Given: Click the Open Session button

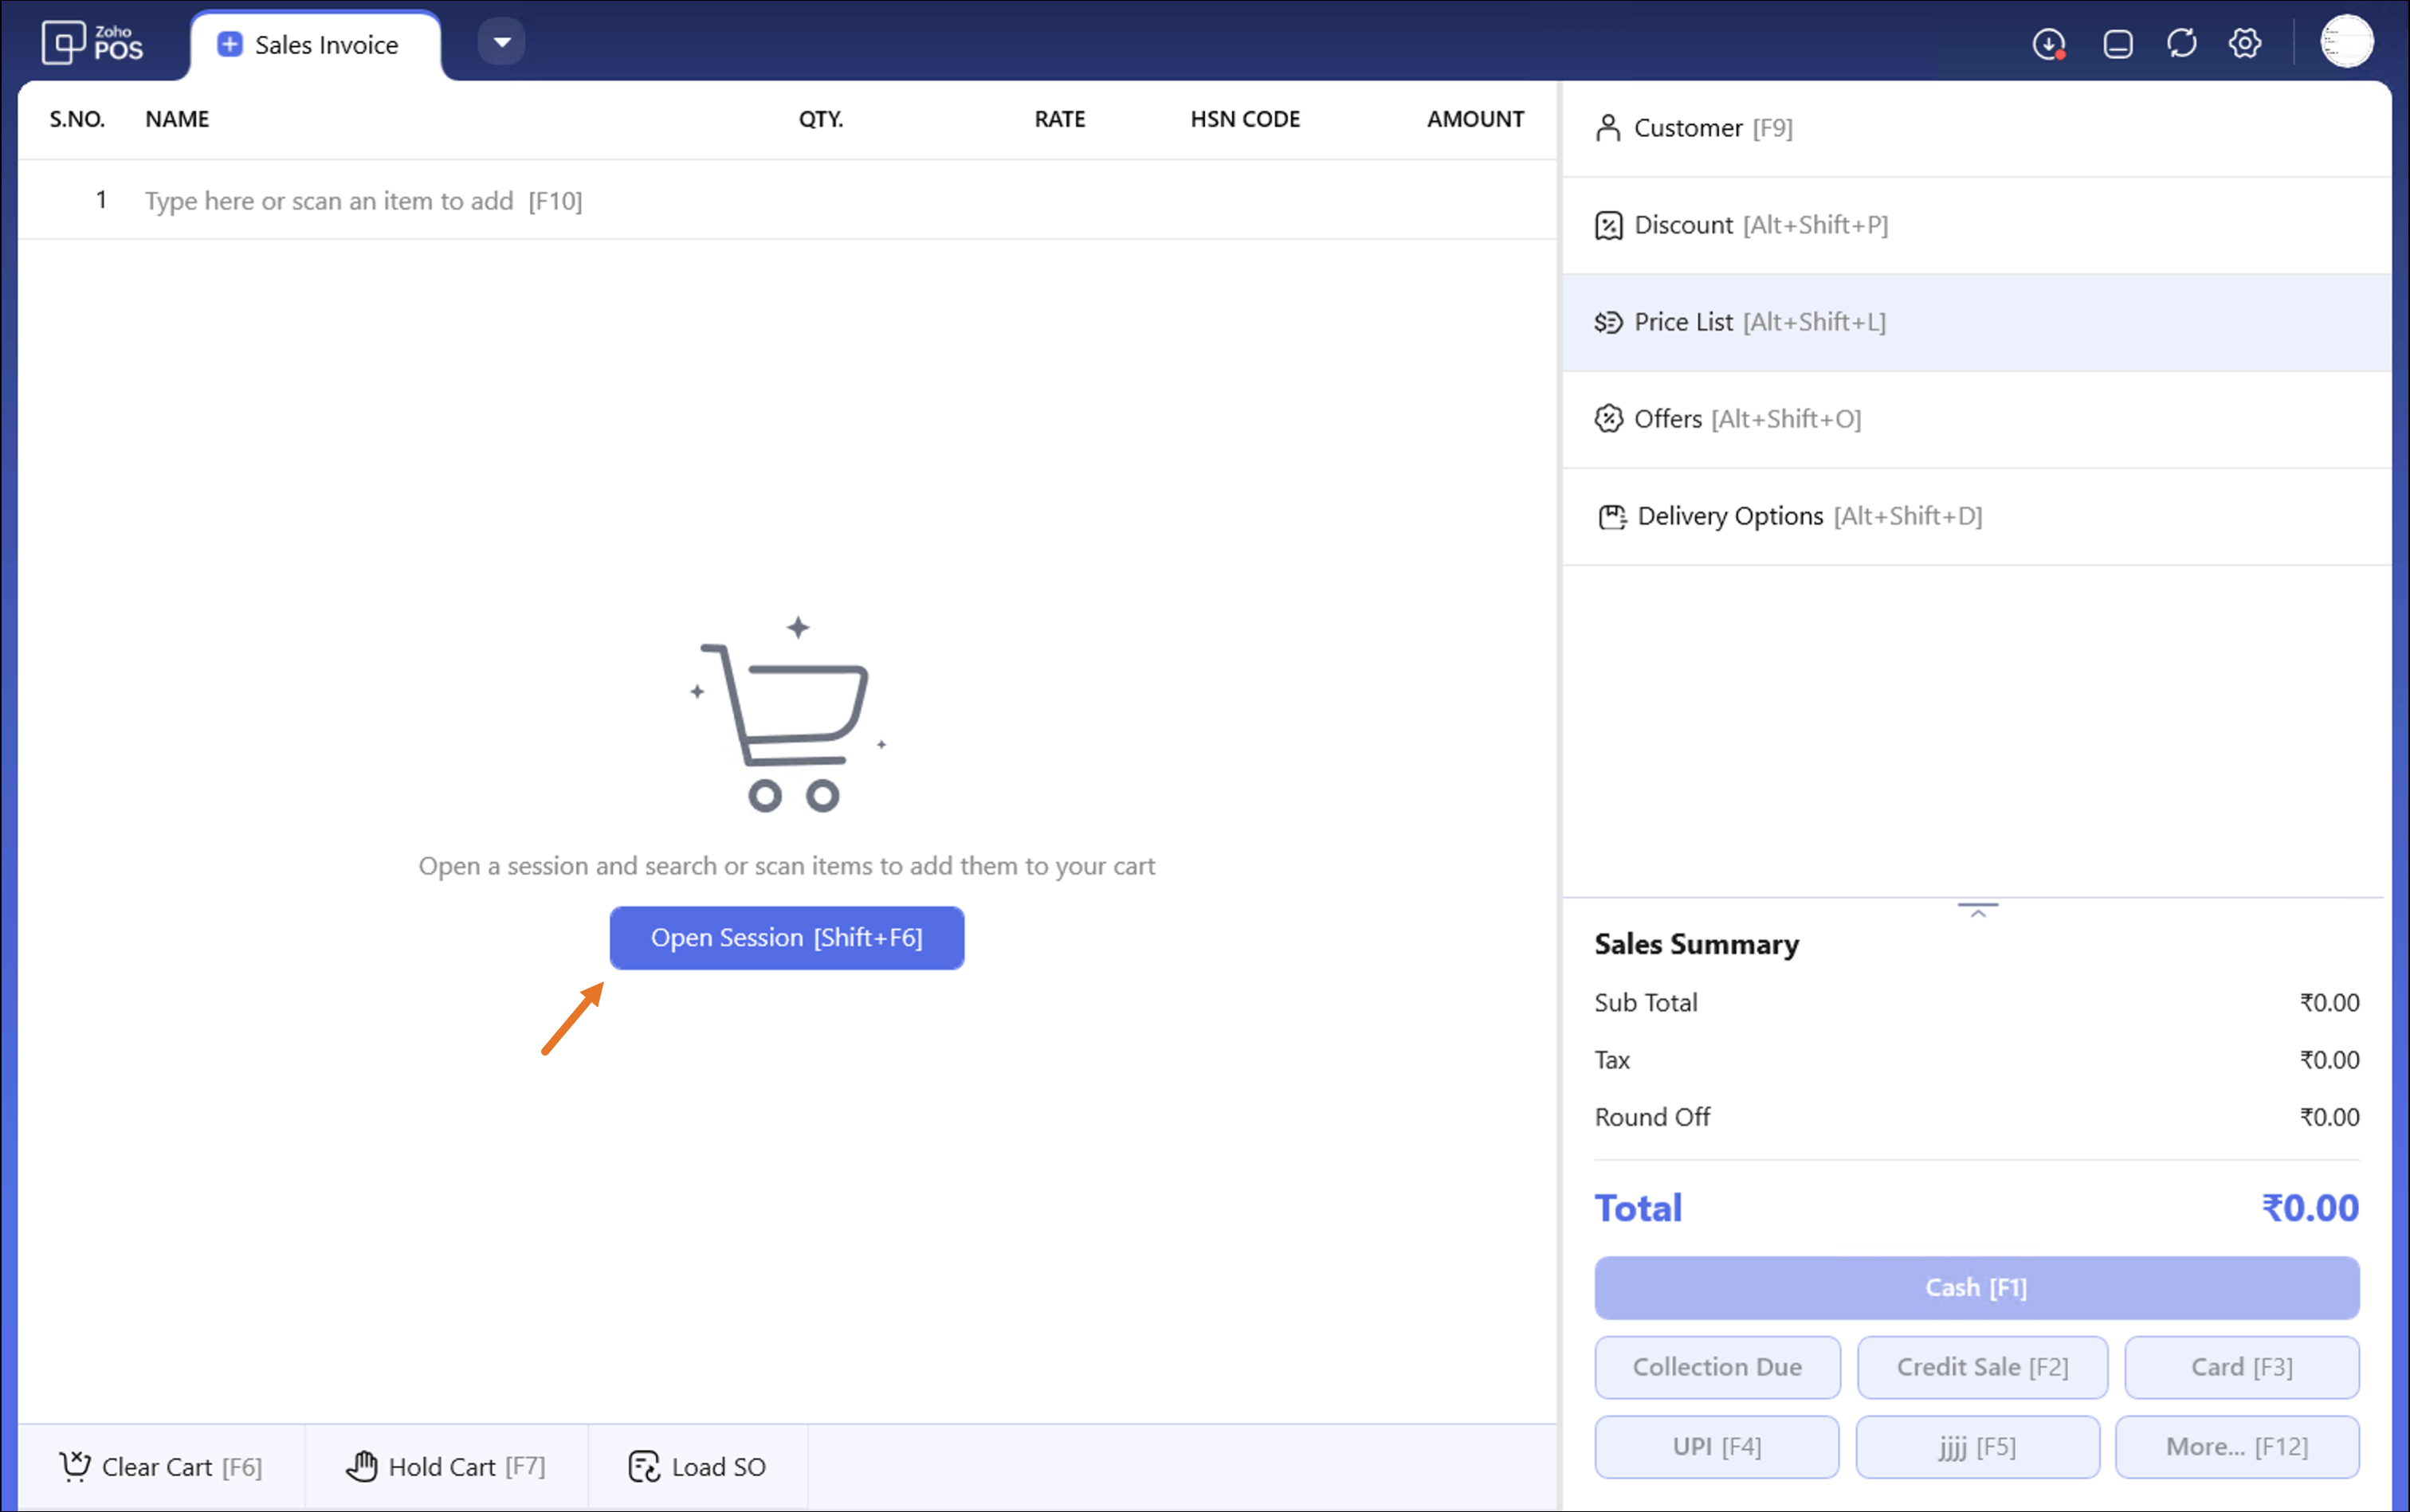Looking at the screenshot, I should click(787, 937).
